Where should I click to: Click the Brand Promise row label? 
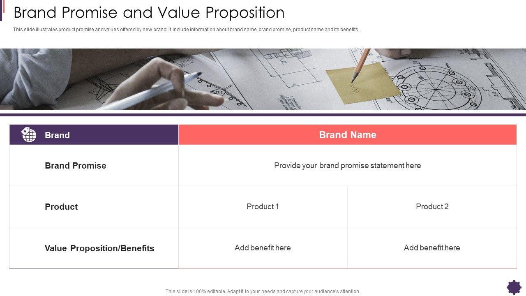tap(76, 166)
